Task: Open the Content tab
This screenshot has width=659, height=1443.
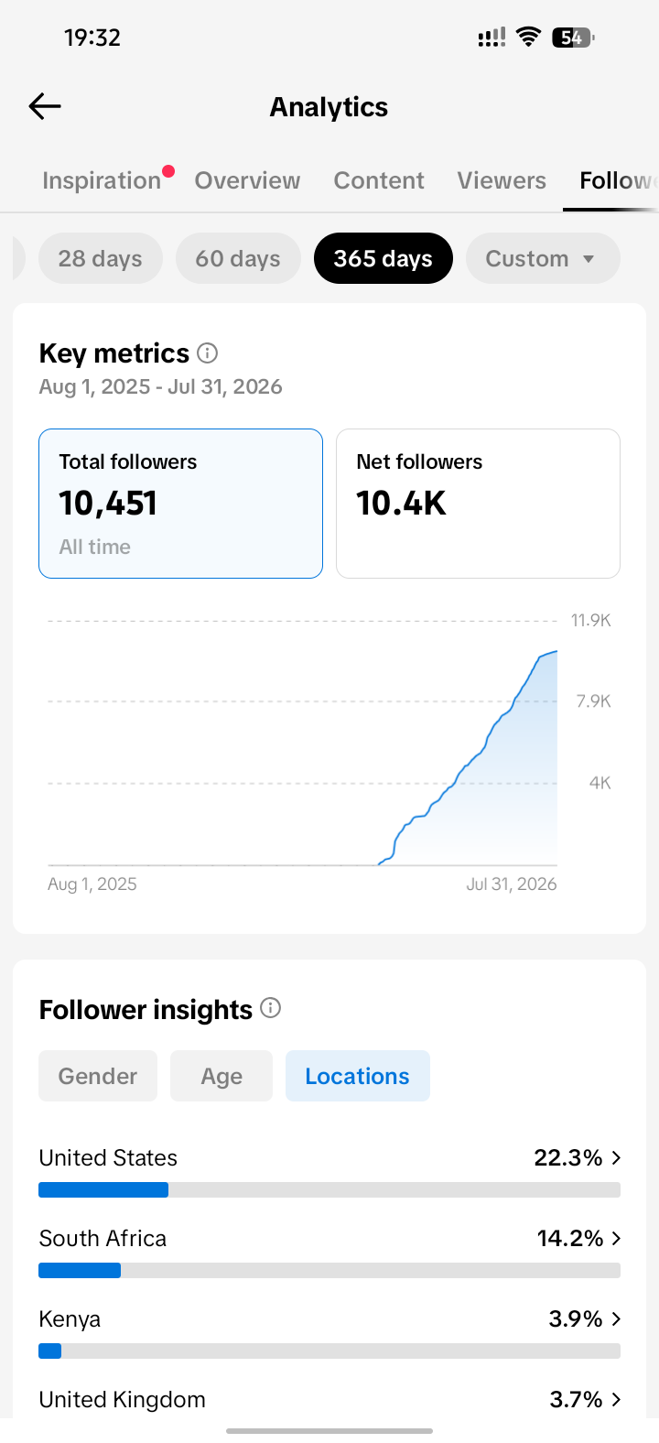Action: click(x=379, y=180)
